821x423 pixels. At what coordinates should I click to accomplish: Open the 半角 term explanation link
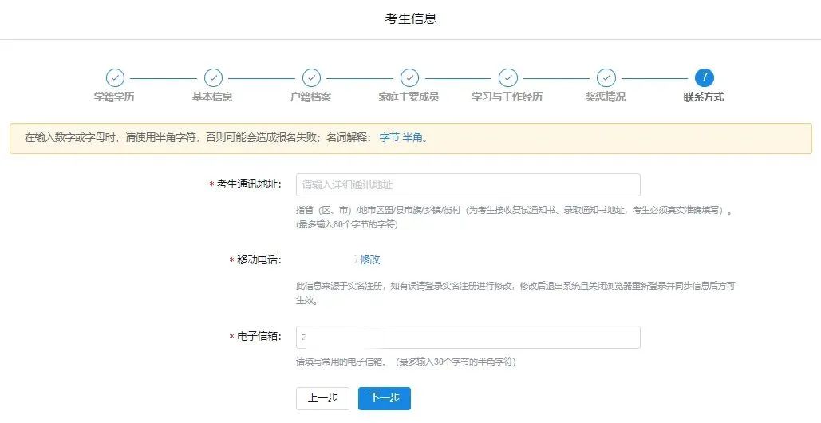[x=412, y=138]
